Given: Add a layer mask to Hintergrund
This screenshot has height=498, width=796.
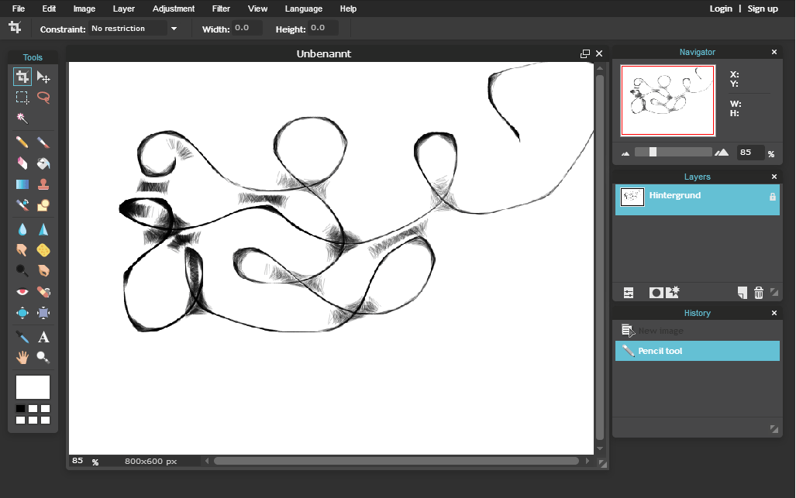Looking at the screenshot, I should [x=655, y=293].
